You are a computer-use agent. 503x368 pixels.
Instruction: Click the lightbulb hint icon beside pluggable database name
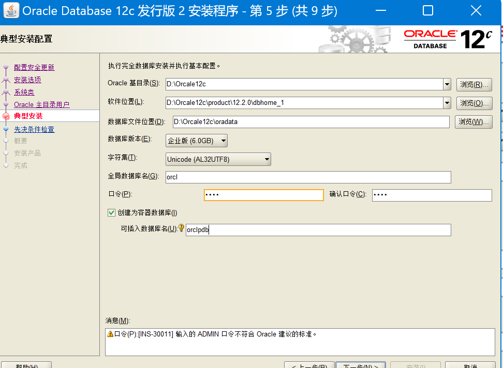(x=181, y=228)
